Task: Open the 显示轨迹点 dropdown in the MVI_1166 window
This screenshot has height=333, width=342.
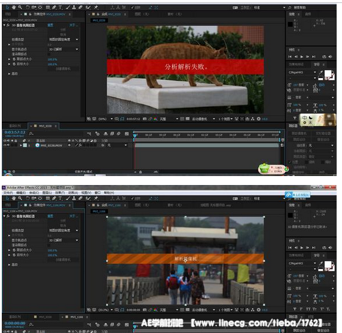Action: click(63, 240)
